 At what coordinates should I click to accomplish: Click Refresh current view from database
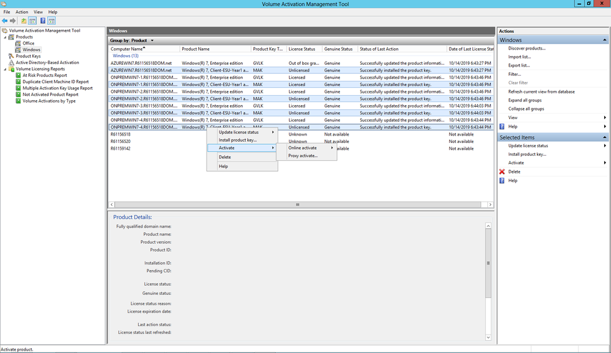(541, 92)
